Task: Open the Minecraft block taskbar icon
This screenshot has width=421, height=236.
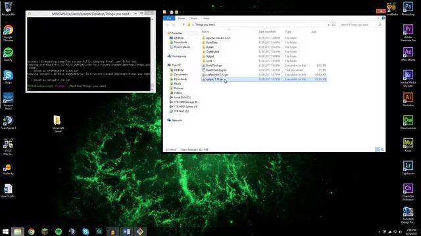Action: pyautogui.click(x=45, y=231)
